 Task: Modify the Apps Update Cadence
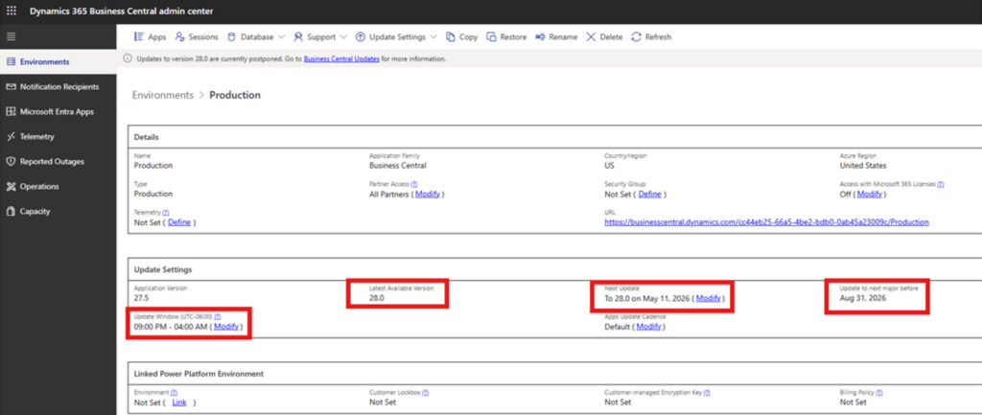(649, 327)
